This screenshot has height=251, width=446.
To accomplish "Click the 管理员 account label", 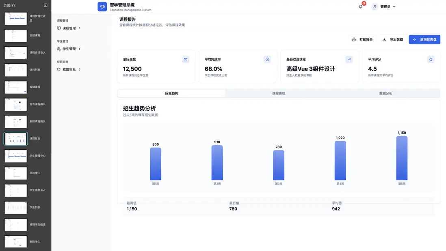I will pos(385,6).
